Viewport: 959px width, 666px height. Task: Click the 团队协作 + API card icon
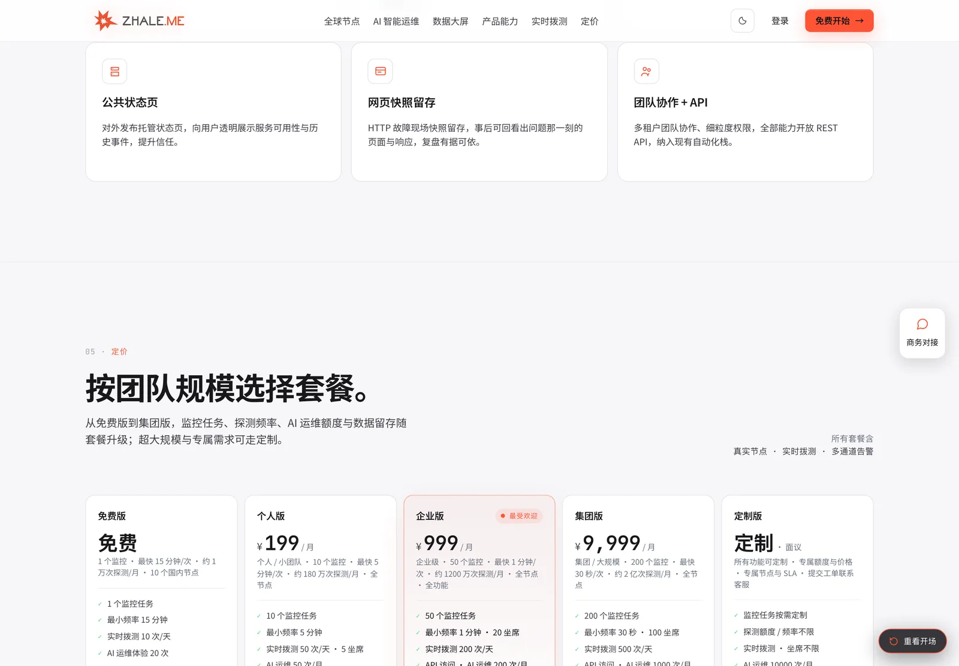point(646,71)
